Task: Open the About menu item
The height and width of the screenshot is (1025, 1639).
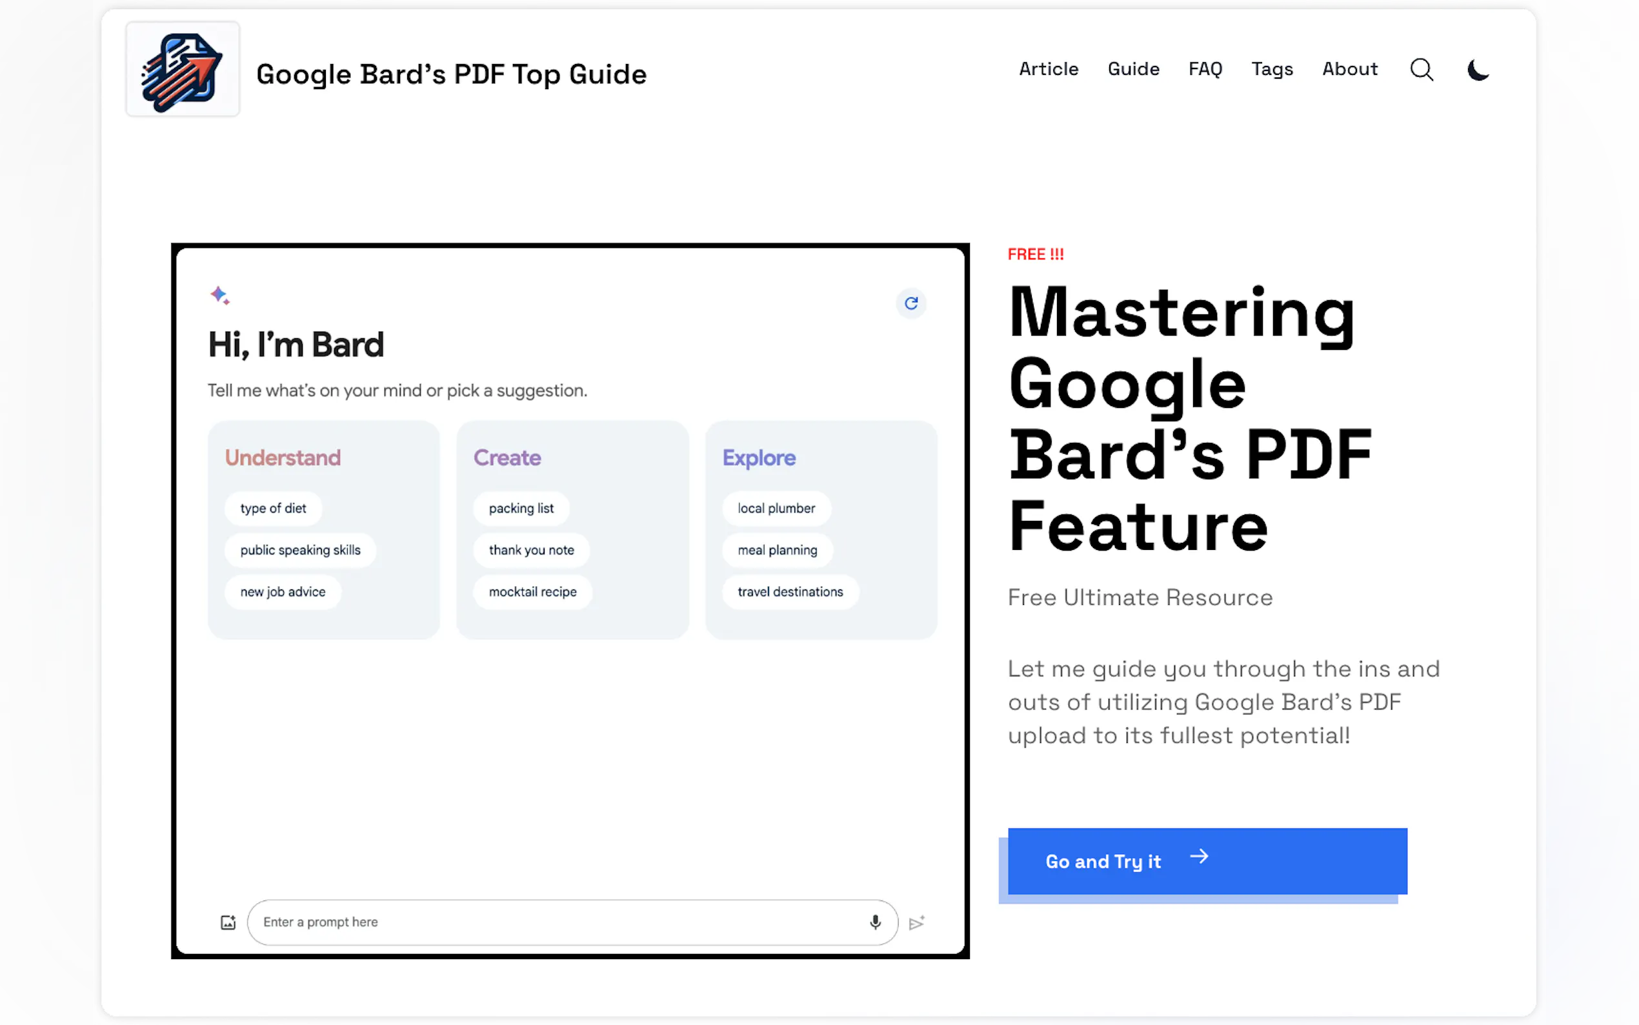Action: point(1349,69)
